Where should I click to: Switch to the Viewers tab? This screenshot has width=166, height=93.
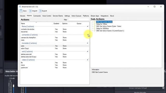pyautogui.click(x=23, y=16)
